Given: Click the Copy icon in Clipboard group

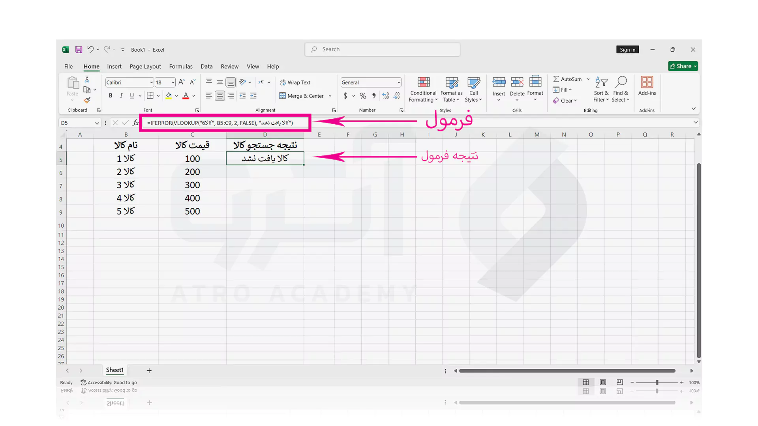Looking at the screenshot, I should (x=87, y=90).
